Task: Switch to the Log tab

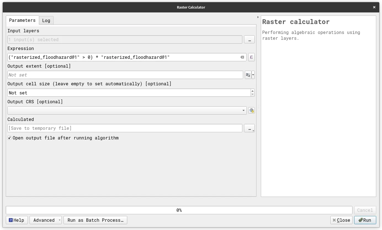Action: [46, 20]
